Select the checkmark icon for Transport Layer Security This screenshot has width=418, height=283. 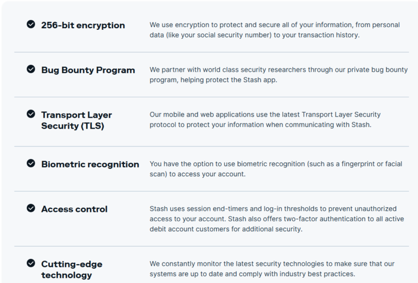click(x=31, y=114)
